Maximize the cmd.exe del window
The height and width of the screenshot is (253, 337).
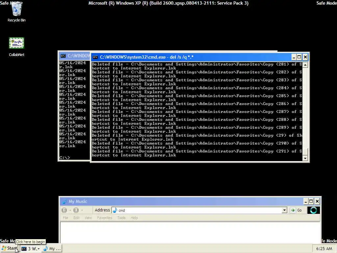pyautogui.click(x=299, y=57)
